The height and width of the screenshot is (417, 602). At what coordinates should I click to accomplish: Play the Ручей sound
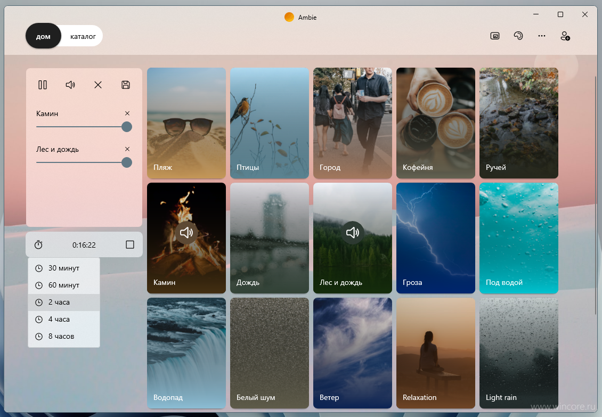519,123
